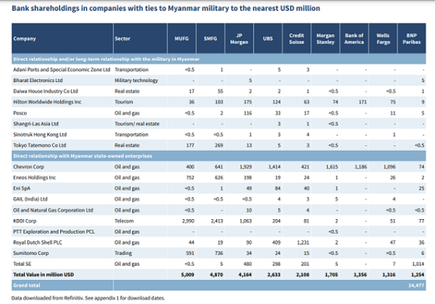Select the KDDI Corp company cell
This screenshot has height=304, width=435.
25,221
